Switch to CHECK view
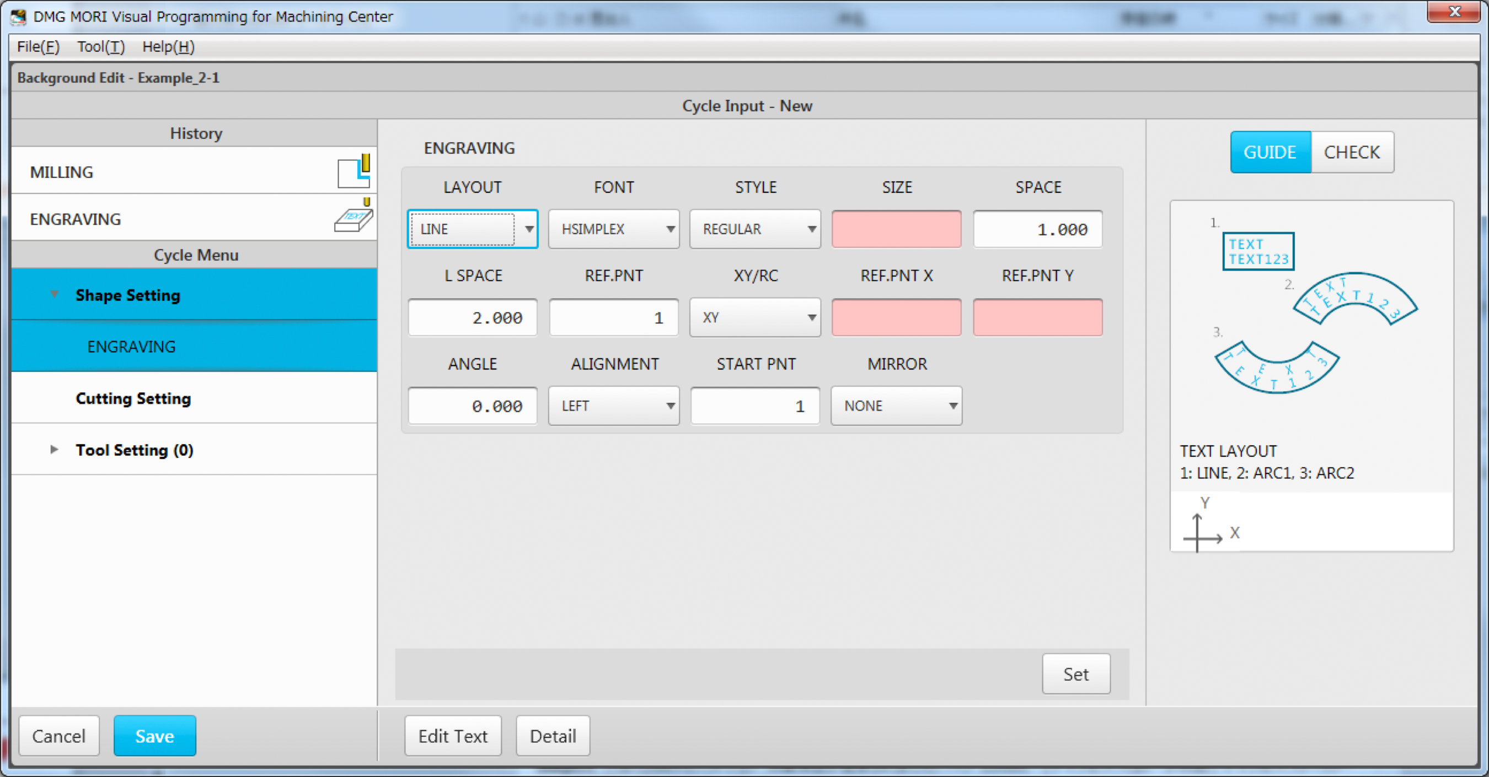 1352,152
